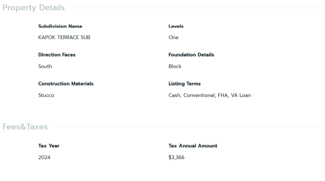Select the Tax Year label
Image resolution: width=325 pixels, height=181 pixels.
[x=49, y=146]
